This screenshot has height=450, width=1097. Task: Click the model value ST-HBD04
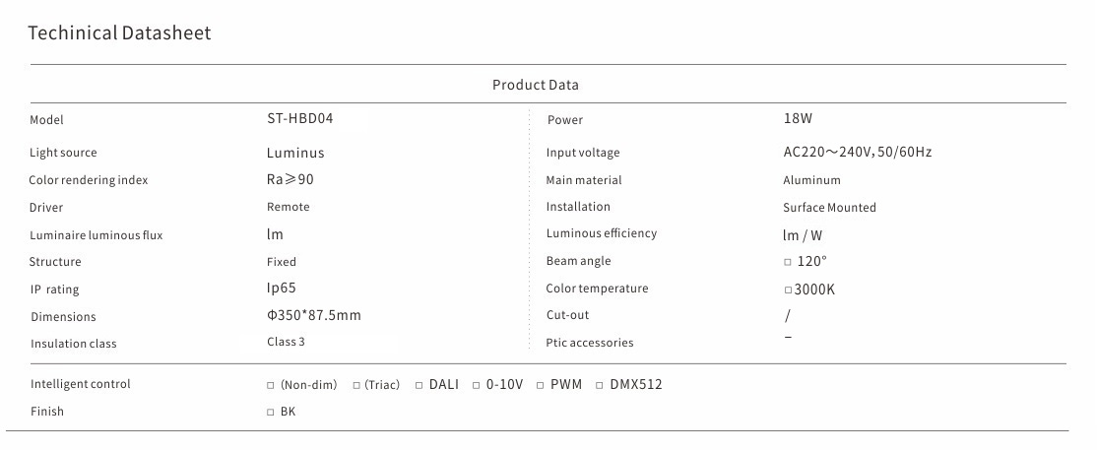click(293, 118)
